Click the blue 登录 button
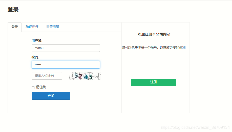 click(51, 96)
